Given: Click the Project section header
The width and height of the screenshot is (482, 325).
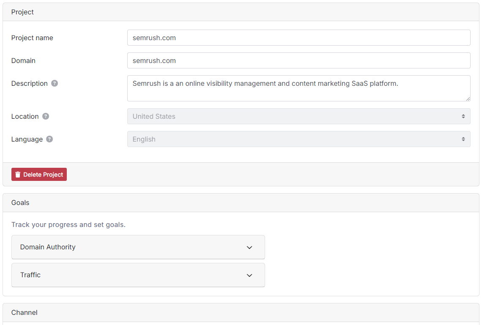Looking at the screenshot, I should coord(22,12).
